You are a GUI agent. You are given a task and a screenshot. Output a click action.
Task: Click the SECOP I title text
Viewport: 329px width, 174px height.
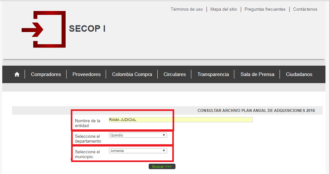[87, 29]
